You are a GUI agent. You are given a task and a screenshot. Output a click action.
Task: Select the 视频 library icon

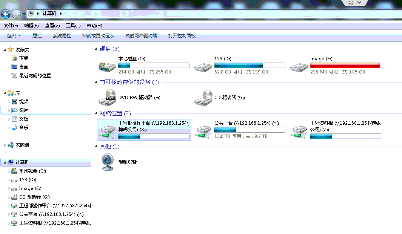pos(14,102)
